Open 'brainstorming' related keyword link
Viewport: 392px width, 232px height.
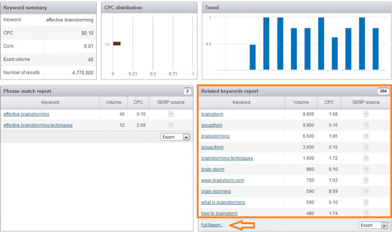tap(215, 136)
